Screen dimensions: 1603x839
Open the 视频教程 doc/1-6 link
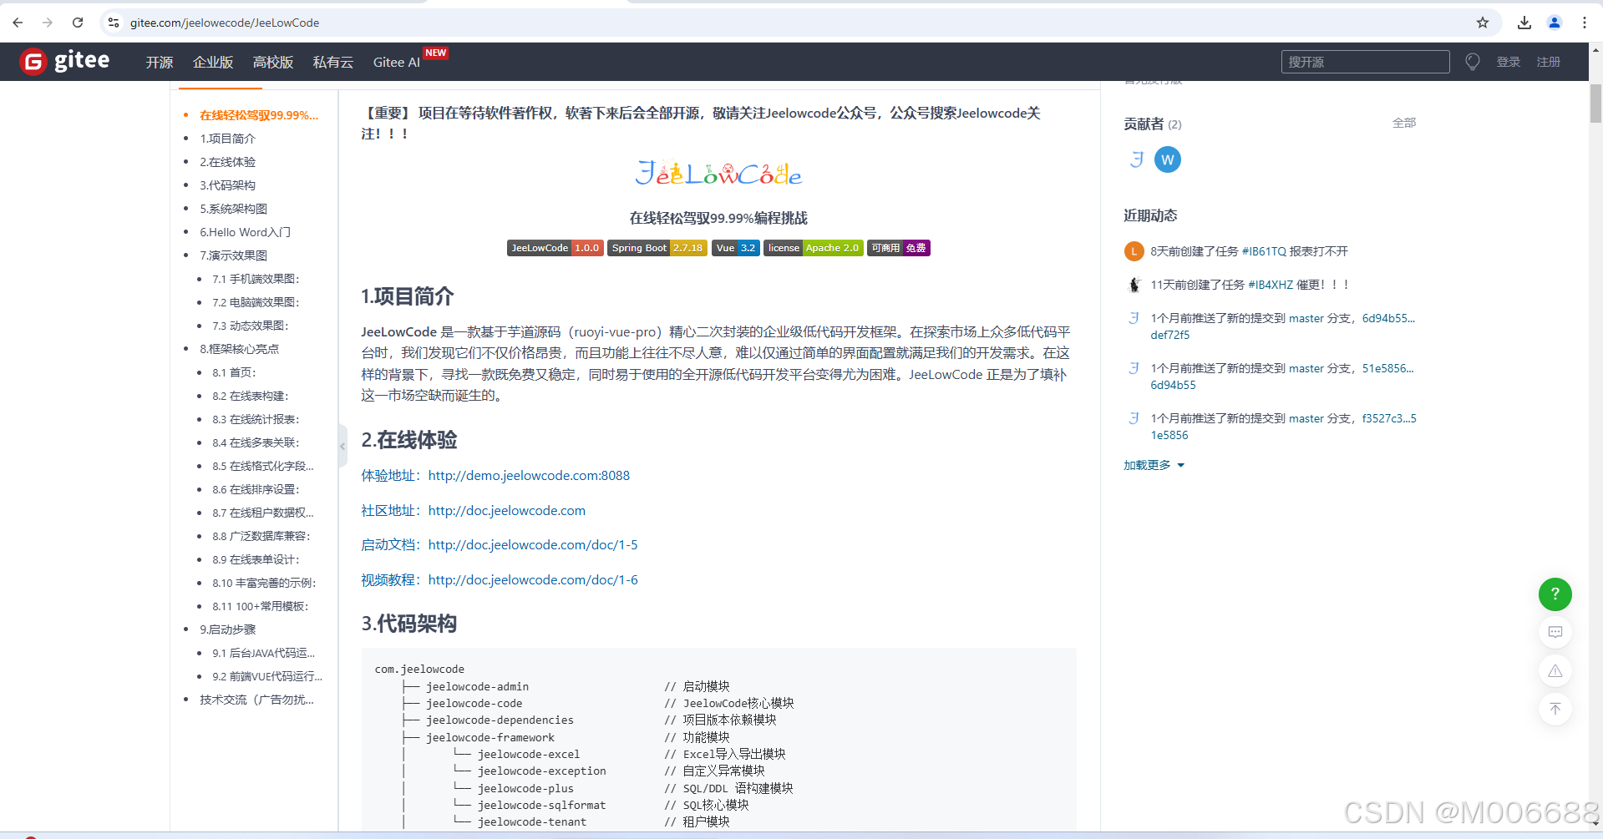click(533, 580)
